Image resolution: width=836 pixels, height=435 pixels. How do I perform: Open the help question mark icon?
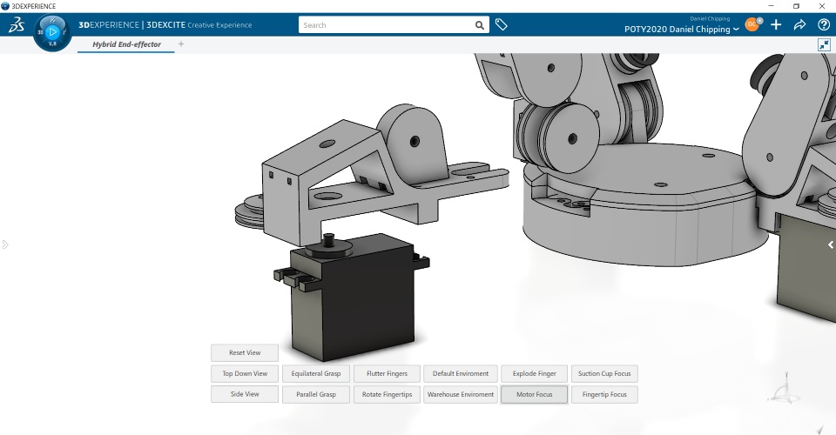(824, 24)
